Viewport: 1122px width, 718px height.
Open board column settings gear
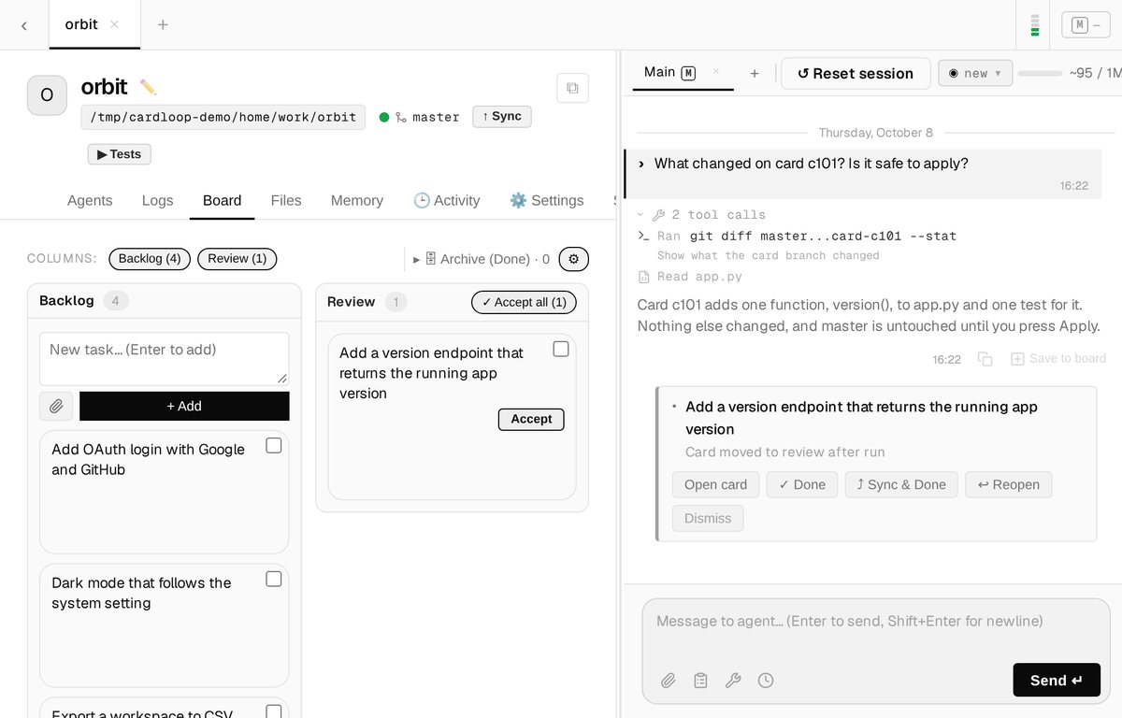point(573,259)
